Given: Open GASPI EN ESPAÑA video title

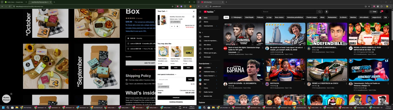Looking at the screenshot, I should click(242, 83).
